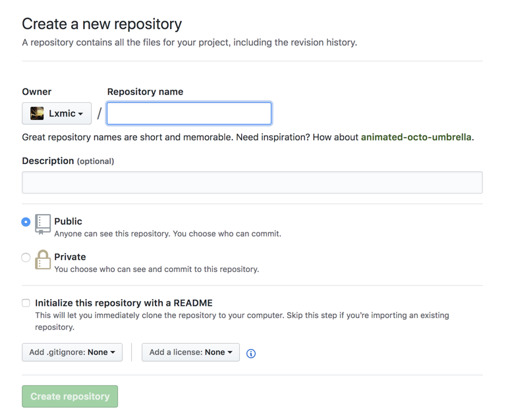Expand the Add .gitignore dropdown
Screen dimensions: 508x413
(x=72, y=352)
